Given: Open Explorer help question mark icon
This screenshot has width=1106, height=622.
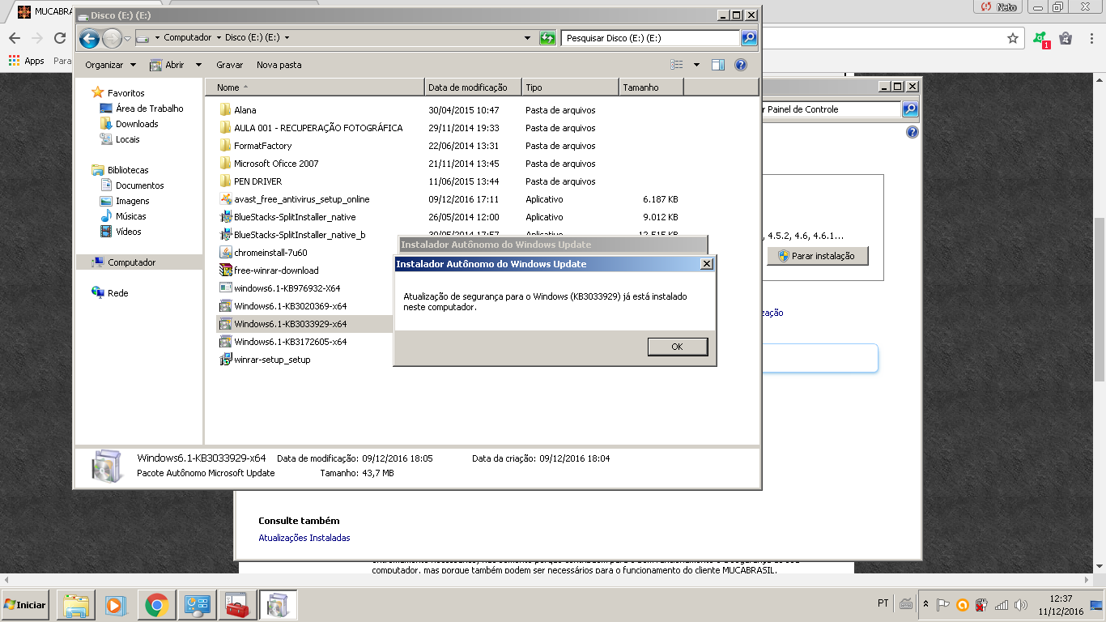Looking at the screenshot, I should [740, 65].
